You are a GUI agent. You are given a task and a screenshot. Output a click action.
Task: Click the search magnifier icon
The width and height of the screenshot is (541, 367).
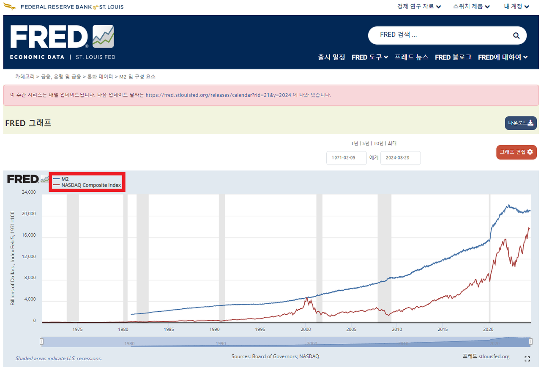tap(516, 35)
